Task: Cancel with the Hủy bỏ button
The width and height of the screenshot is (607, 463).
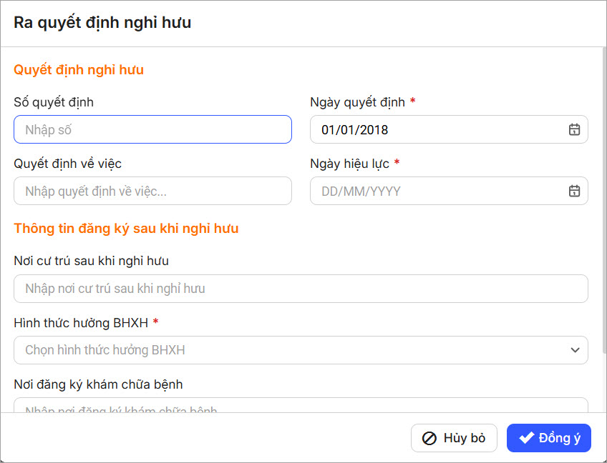Action: (x=454, y=438)
